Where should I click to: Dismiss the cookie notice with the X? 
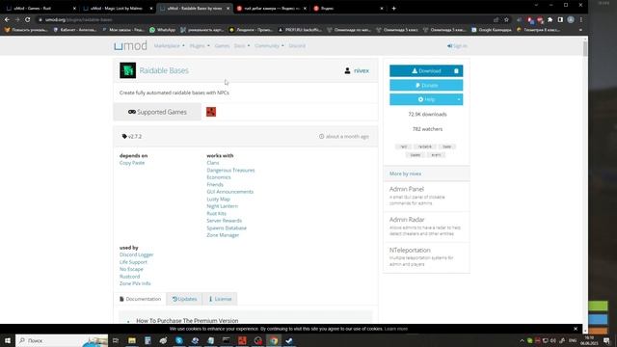click(x=576, y=329)
